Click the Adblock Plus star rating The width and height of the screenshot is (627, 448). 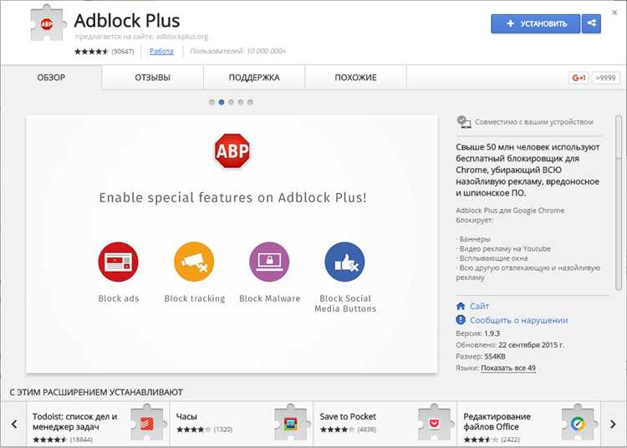(x=91, y=51)
